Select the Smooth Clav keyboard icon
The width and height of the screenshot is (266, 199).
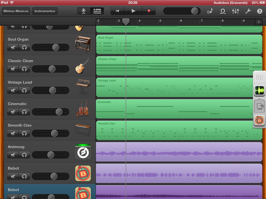tap(83, 130)
